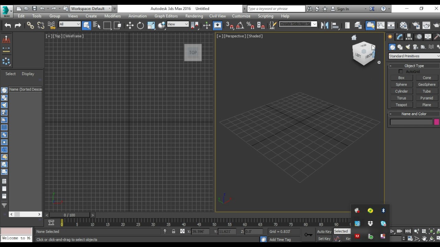
Task: Select the Move transform tool
Action: (130, 25)
